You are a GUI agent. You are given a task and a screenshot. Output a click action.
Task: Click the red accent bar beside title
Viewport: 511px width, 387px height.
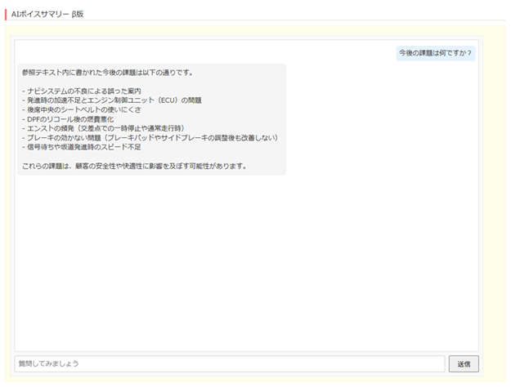click(x=7, y=14)
